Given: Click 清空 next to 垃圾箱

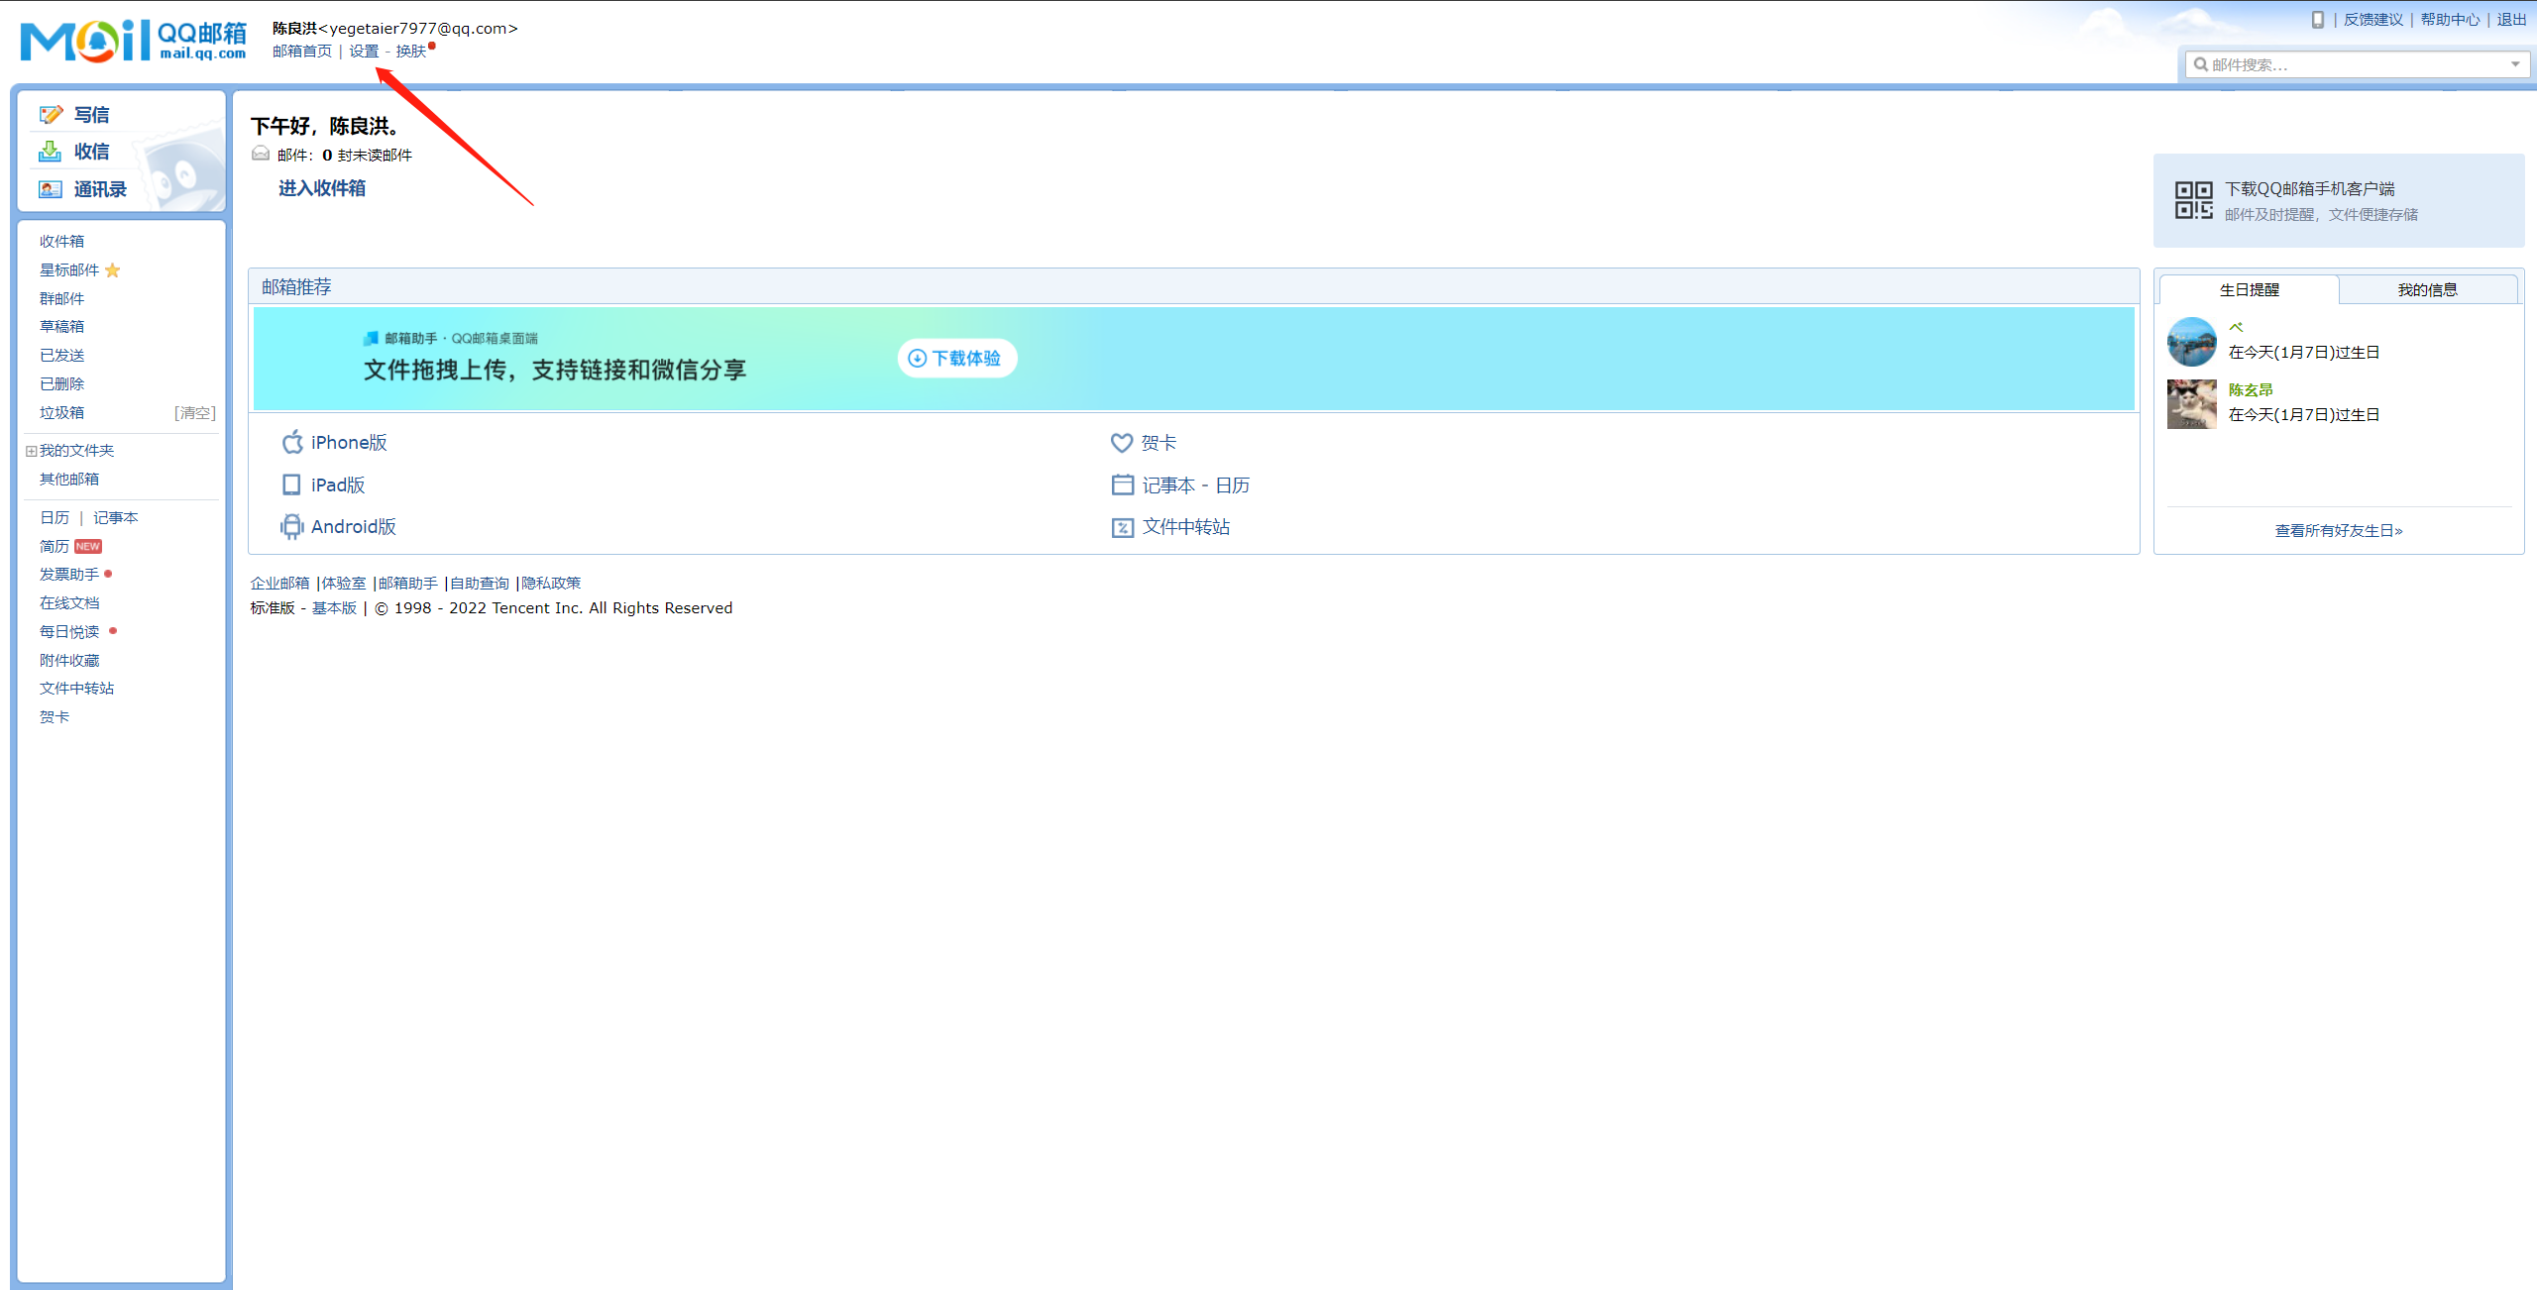Looking at the screenshot, I should point(195,412).
